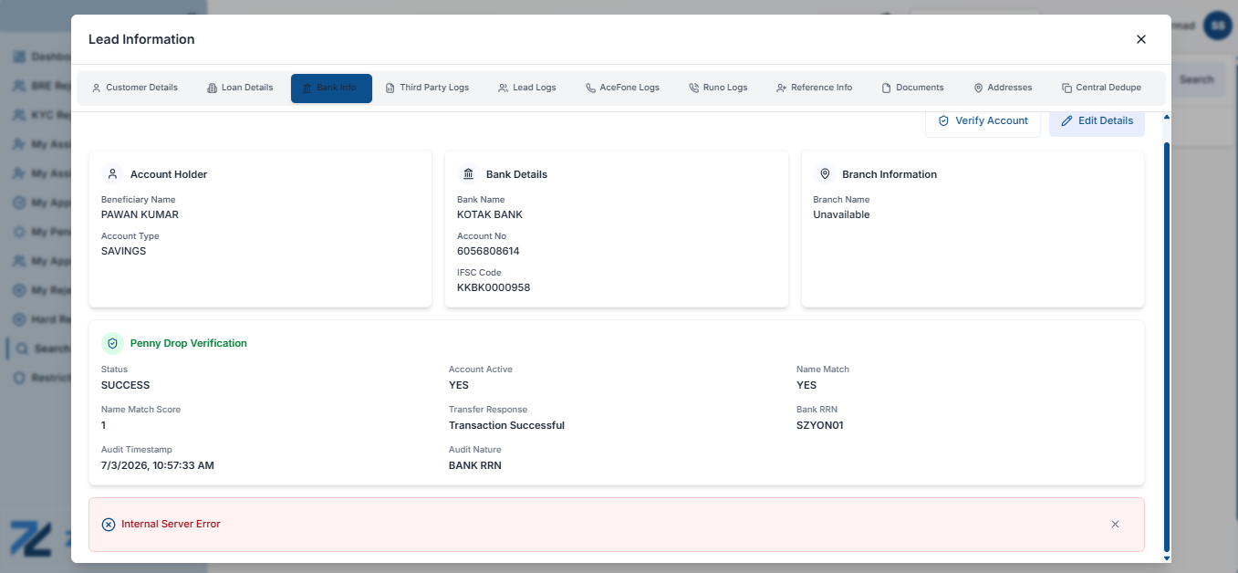The image size is (1238, 573).
Task: Click the user-plus icon on Reference Info tab
Action: pos(781,89)
